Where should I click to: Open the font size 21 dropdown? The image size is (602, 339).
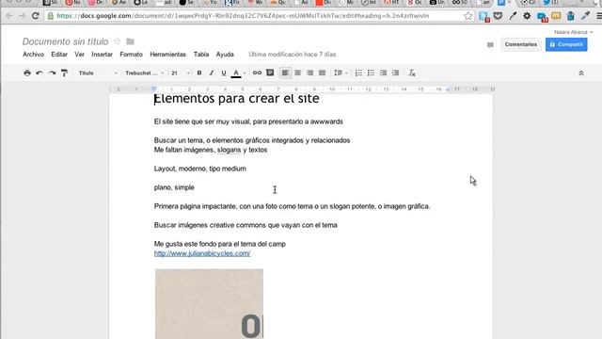(181, 73)
